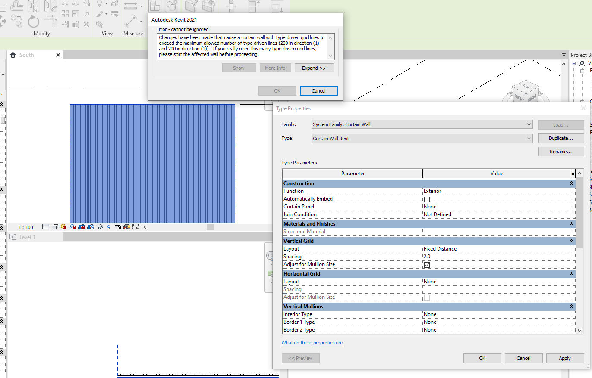Check the Automatically Embed option
This screenshot has width=592, height=378.
tap(427, 199)
